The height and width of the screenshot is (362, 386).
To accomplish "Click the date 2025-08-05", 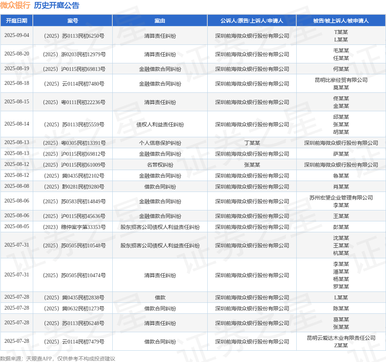I will (17, 227).
